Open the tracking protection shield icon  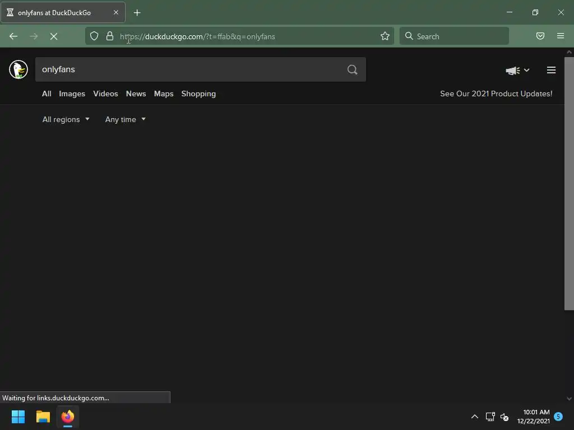click(94, 36)
